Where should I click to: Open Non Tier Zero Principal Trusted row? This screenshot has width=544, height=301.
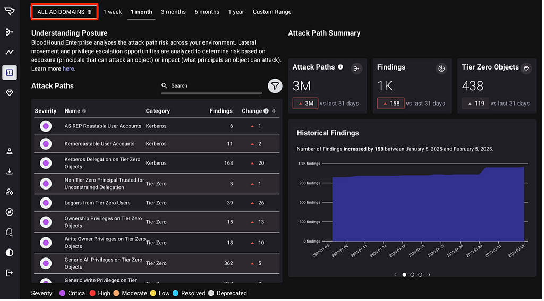tap(157, 184)
